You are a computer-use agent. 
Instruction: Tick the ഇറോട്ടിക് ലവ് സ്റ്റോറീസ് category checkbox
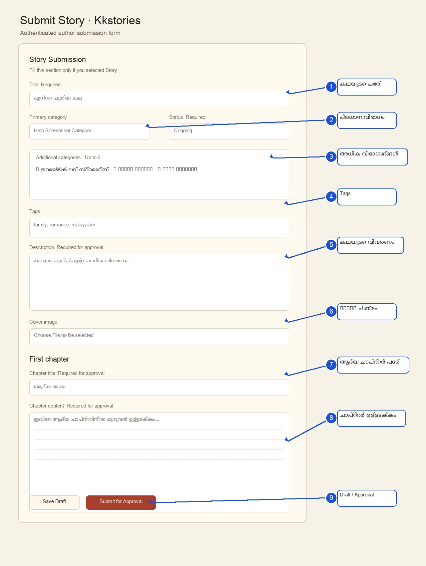(x=38, y=169)
